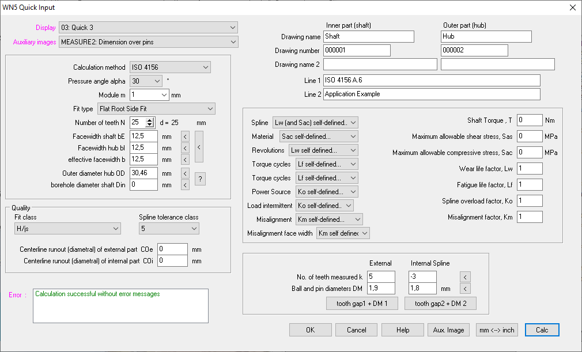Close the WN5 Quick Input dialog
Image resolution: width=582 pixels, height=352 pixels.
tap(572, 7)
